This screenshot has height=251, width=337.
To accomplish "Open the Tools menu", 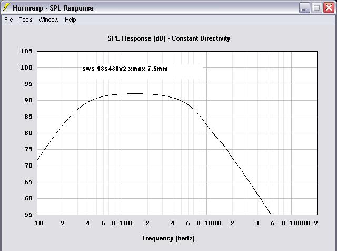I will pyautogui.click(x=26, y=20).
